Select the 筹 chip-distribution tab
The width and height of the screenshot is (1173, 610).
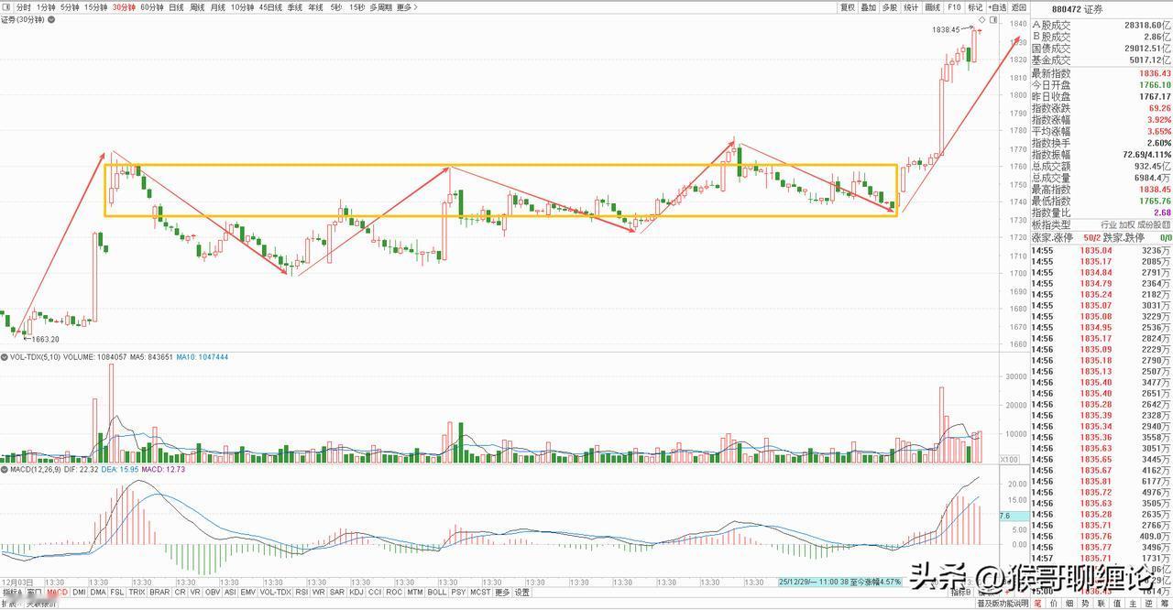(1165, 604)
